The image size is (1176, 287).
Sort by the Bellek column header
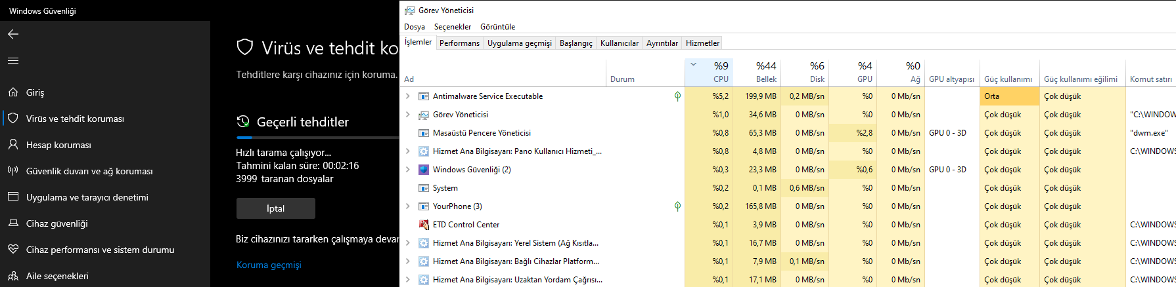757,72
